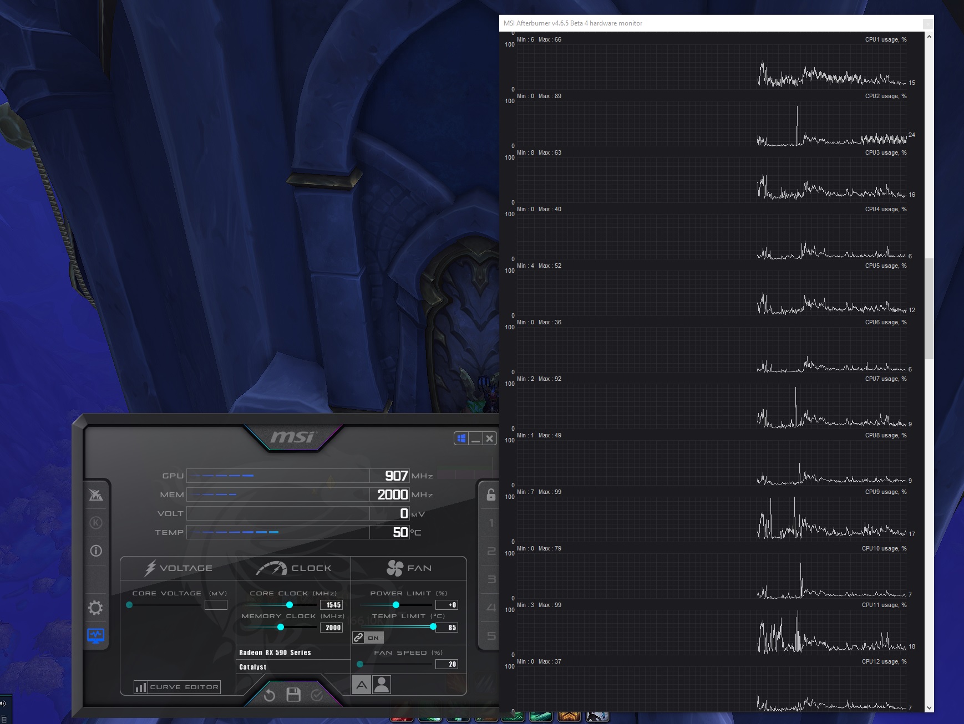Click the volume speaker icon in tray

(x=3, y=703)
